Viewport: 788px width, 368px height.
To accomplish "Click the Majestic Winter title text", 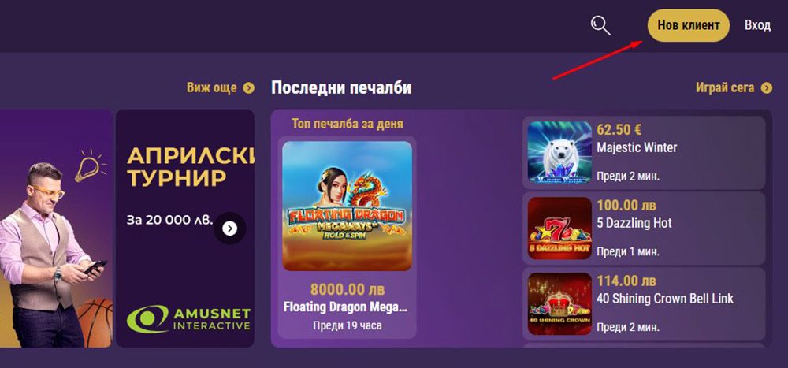I will [x=637, y=148].
